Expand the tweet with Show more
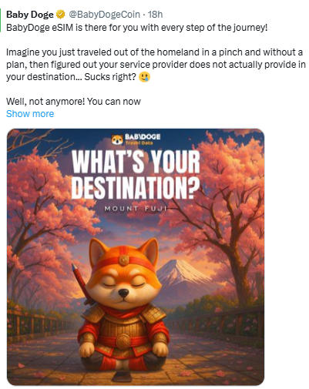 click(30, 114)
